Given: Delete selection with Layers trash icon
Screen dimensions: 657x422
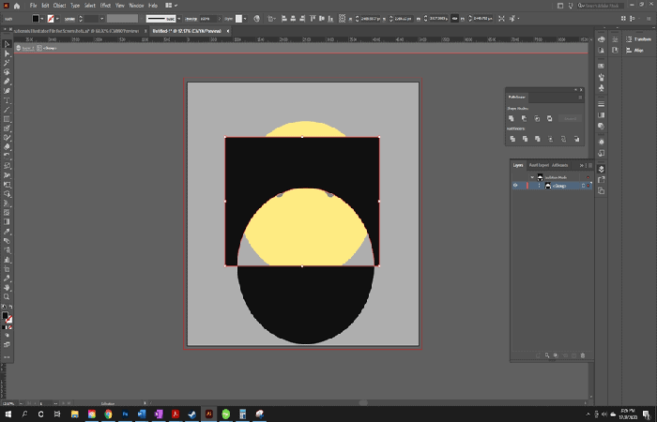Looking at the screenshot, I should point(583,355).
